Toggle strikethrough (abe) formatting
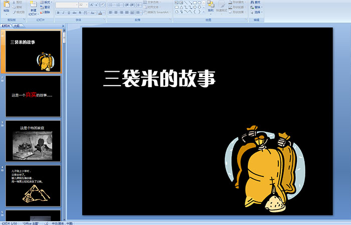The image size is (351, 225). (x=74, y=13)
